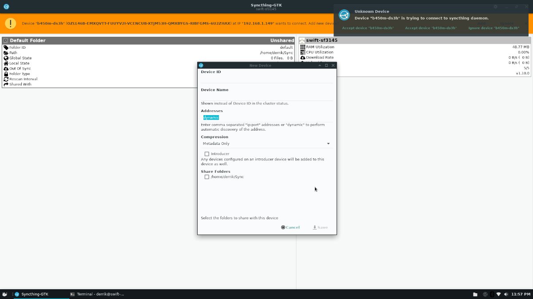Click the Syncthing icon in the Unknown Device notification
Screen dimensions: 533x299
click(x=344, y=15)
